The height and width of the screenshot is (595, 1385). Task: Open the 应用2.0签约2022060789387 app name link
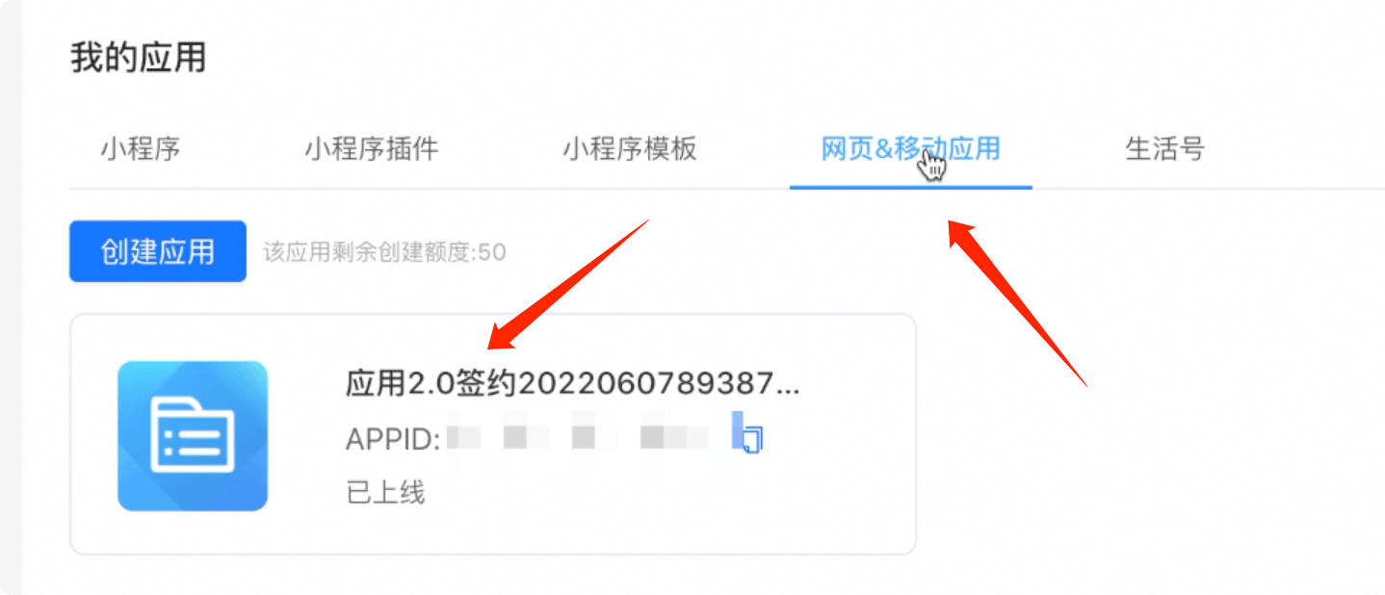tap(572, 384)
